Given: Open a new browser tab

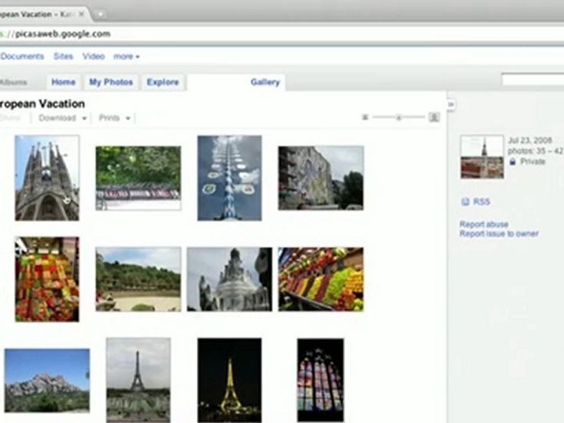Looking at the screenshot, I should 100,15.
